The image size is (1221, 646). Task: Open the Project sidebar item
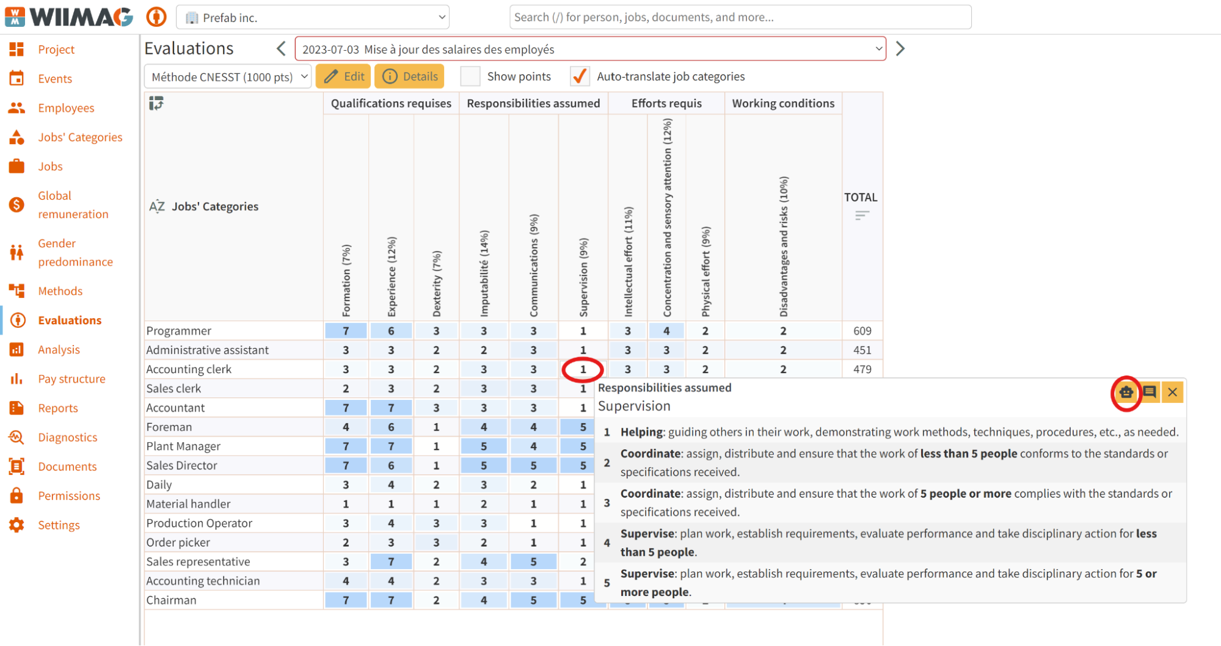(56, 49)
